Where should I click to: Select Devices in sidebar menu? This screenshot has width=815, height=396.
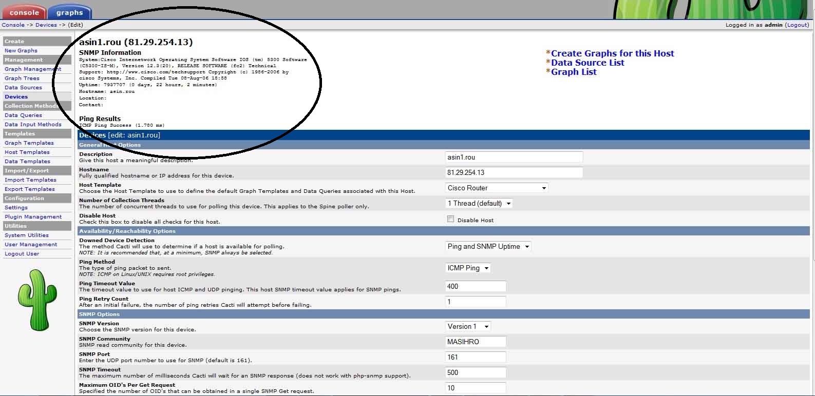click(16, 97)
